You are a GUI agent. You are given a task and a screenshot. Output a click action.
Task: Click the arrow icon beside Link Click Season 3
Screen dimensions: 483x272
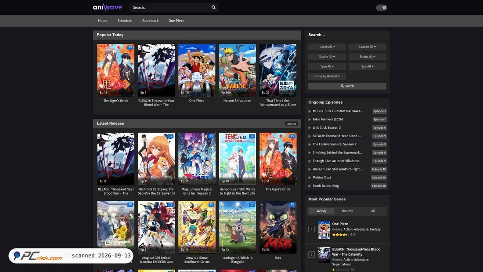click(309, 128)
